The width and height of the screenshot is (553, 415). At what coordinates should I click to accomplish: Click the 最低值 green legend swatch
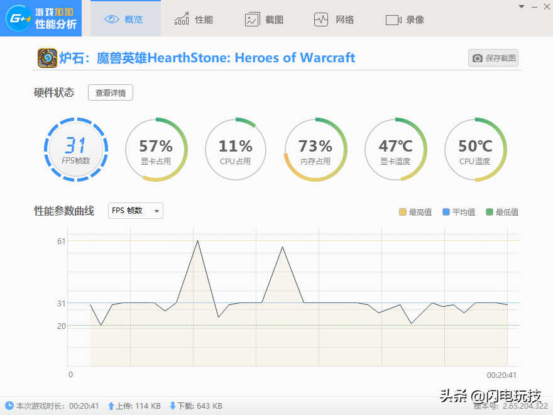coord(489,212)
